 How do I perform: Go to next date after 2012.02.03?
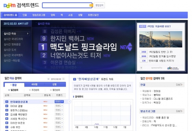point(63,79)
